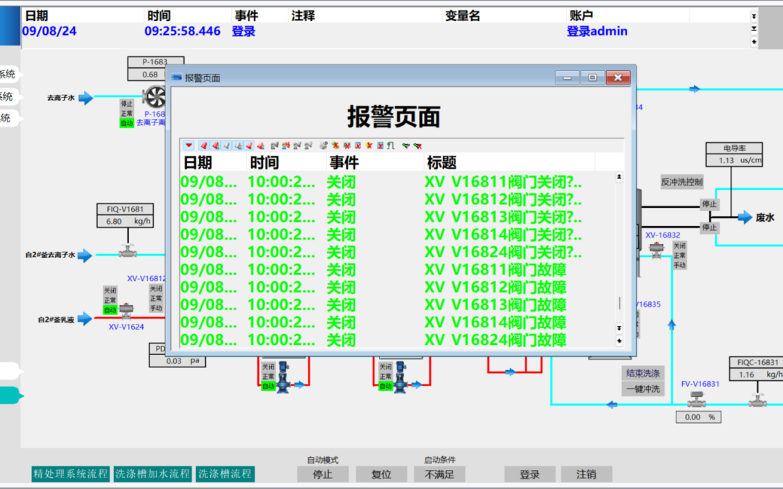The height and width of the screenshot is (489, 783).
Task: Click the alarm list scrollbar thumb
Action: [x=619, y=303]
